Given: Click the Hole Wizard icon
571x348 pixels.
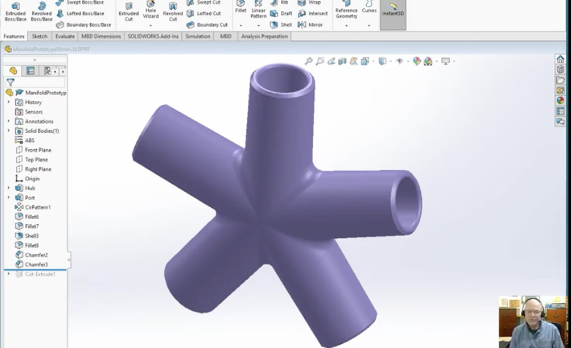Looking at the screenshot, I should (x=151, y=11).
